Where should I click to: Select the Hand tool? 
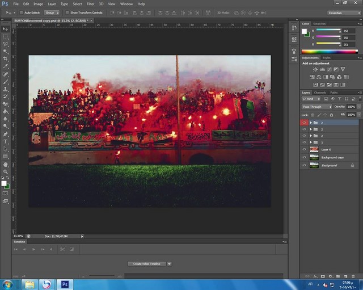(6, 164)
